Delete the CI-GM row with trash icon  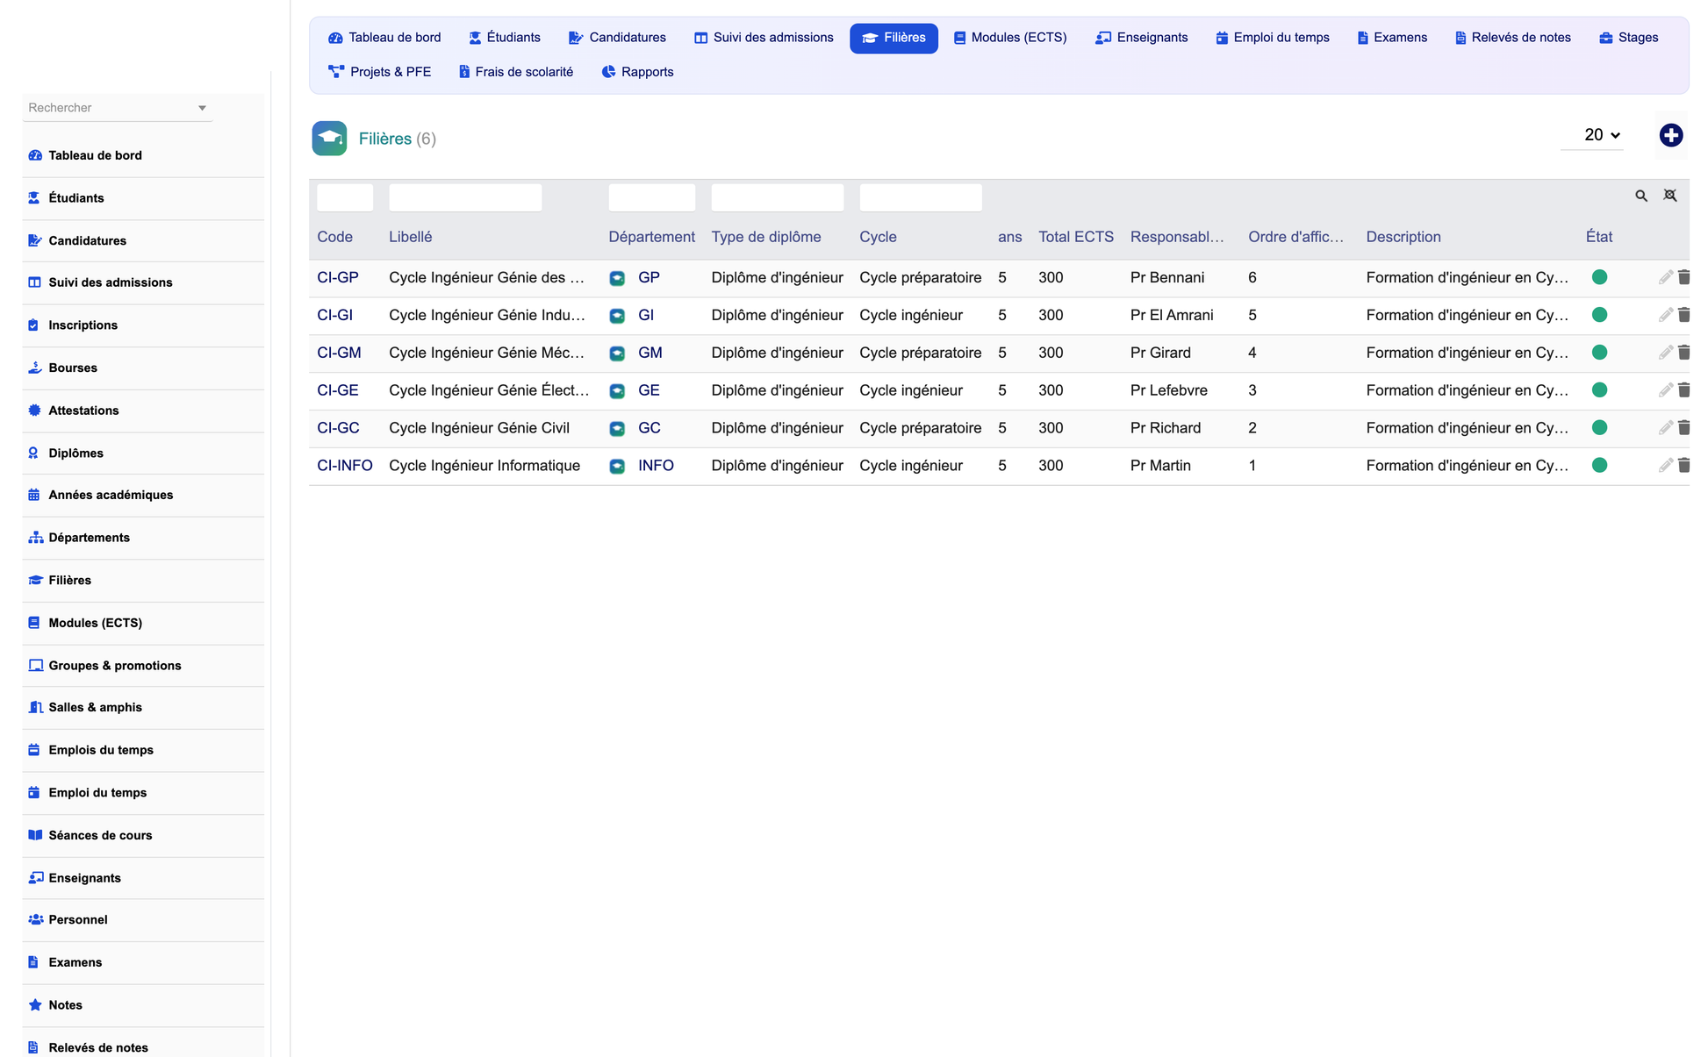(1683, 353)
